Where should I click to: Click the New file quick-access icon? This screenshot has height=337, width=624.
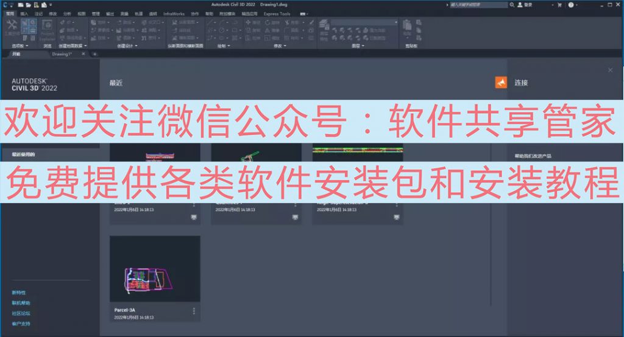pos(21,5)
